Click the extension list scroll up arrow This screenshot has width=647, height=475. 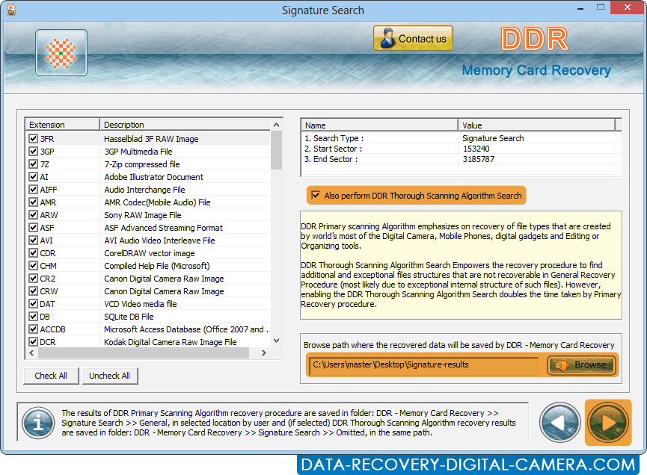click(x=277, y=125)
